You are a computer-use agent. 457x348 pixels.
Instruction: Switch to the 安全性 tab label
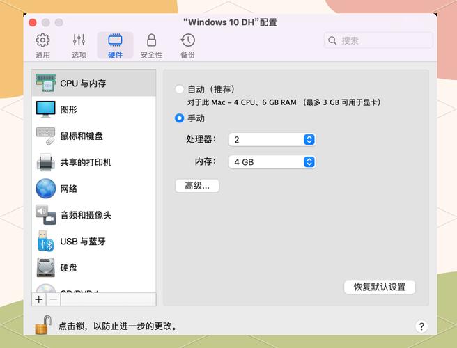(x=151, y=55)
